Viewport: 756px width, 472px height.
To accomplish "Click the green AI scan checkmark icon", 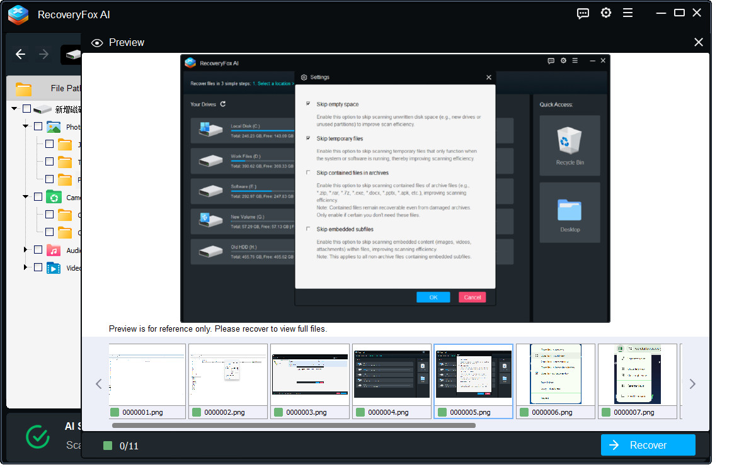I will [38, 436].
